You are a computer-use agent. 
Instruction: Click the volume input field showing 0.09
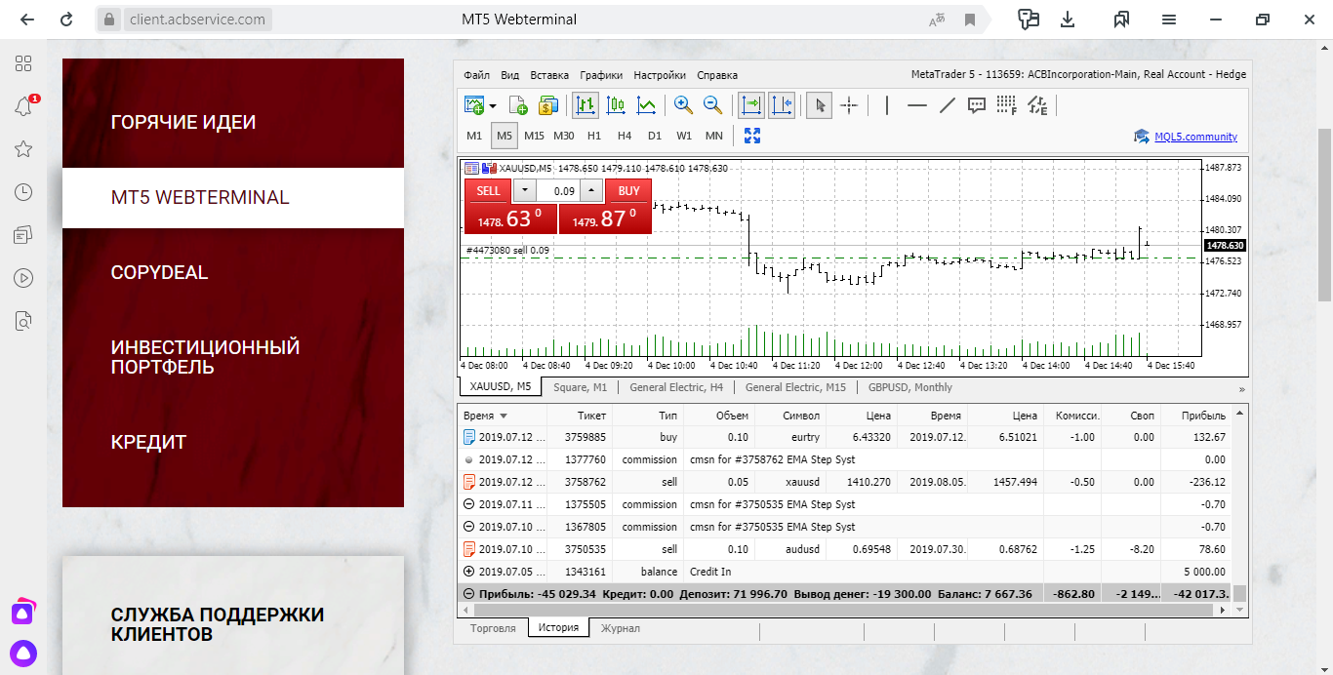click(x=558, y=190)
